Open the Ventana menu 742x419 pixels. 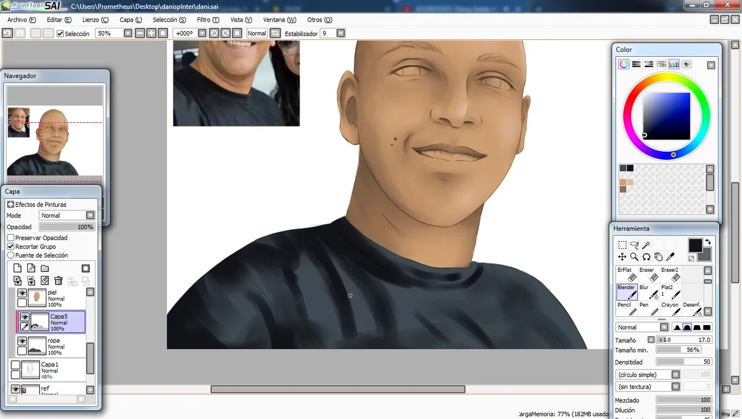[x=279, y=20]
